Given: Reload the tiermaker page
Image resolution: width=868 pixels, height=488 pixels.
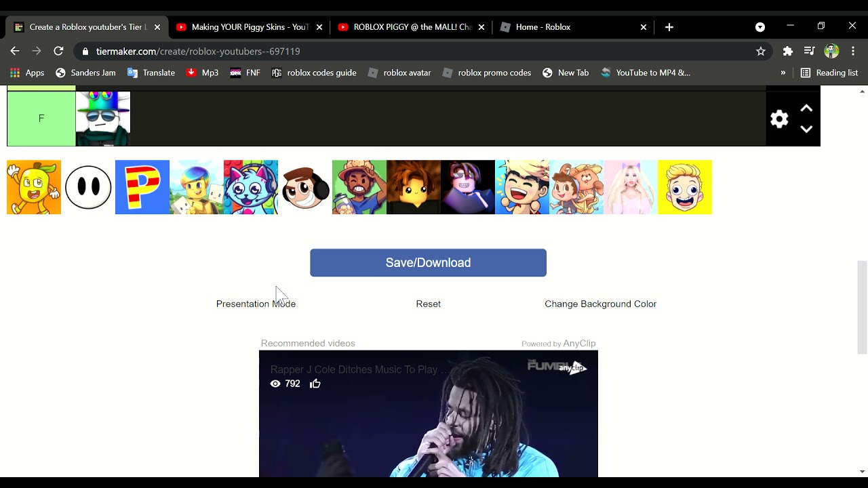Looking at the screenshot, I should (58, 51).
